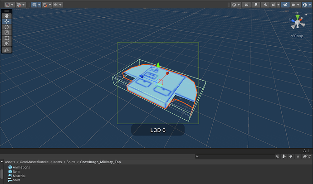The image size is (313, 184).
Task: Select the Transform tool
Action: tap(7, 44)
